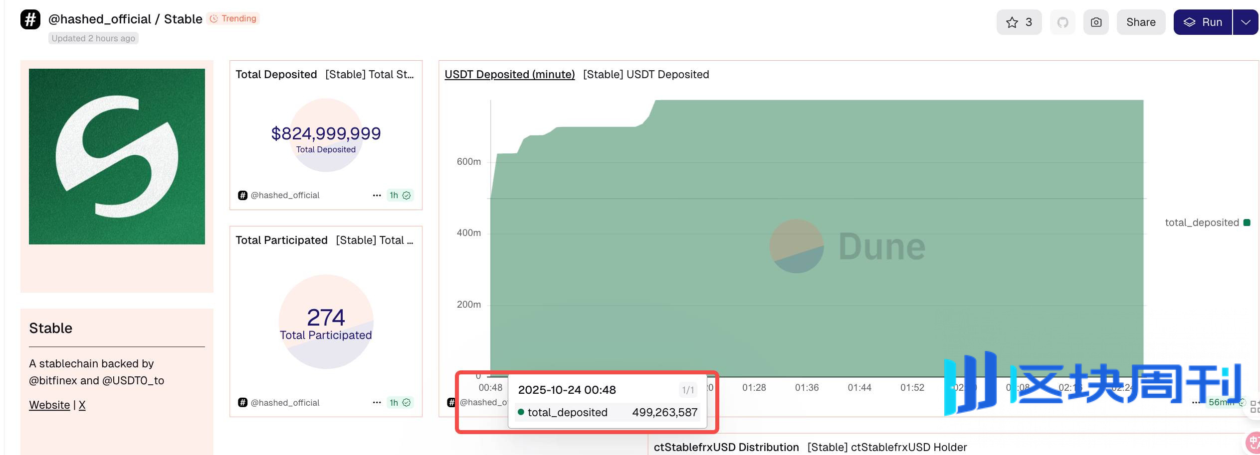Open three-dot menu on Total Participated card

click(377, 403)
